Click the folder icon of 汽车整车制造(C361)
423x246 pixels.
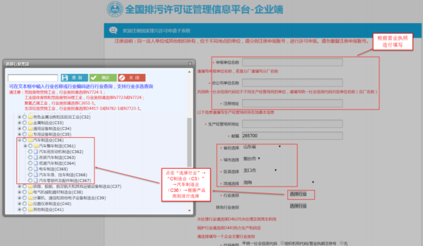36,146
